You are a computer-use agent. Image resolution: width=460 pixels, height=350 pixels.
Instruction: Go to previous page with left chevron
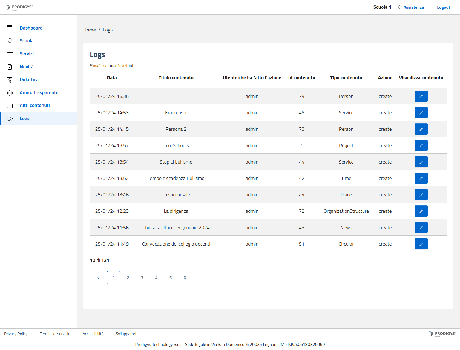[98, 278]
